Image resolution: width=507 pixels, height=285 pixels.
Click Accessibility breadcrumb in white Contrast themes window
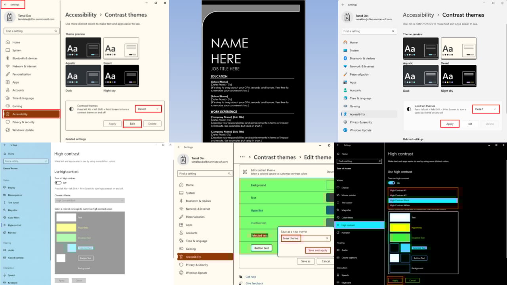pyautogui.click(x=418, y=15)
